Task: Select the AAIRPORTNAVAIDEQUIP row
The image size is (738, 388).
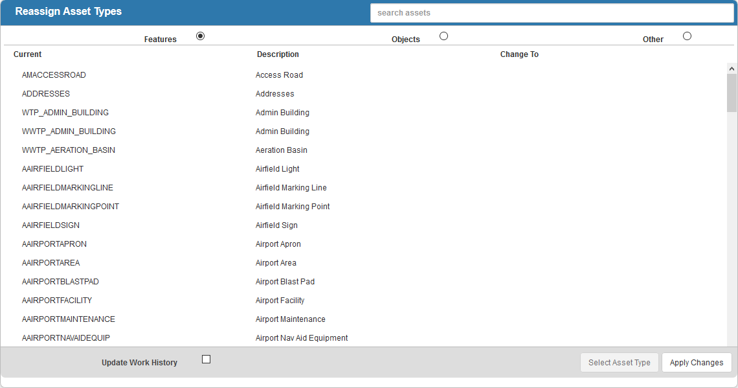Action: coord(66,338)
